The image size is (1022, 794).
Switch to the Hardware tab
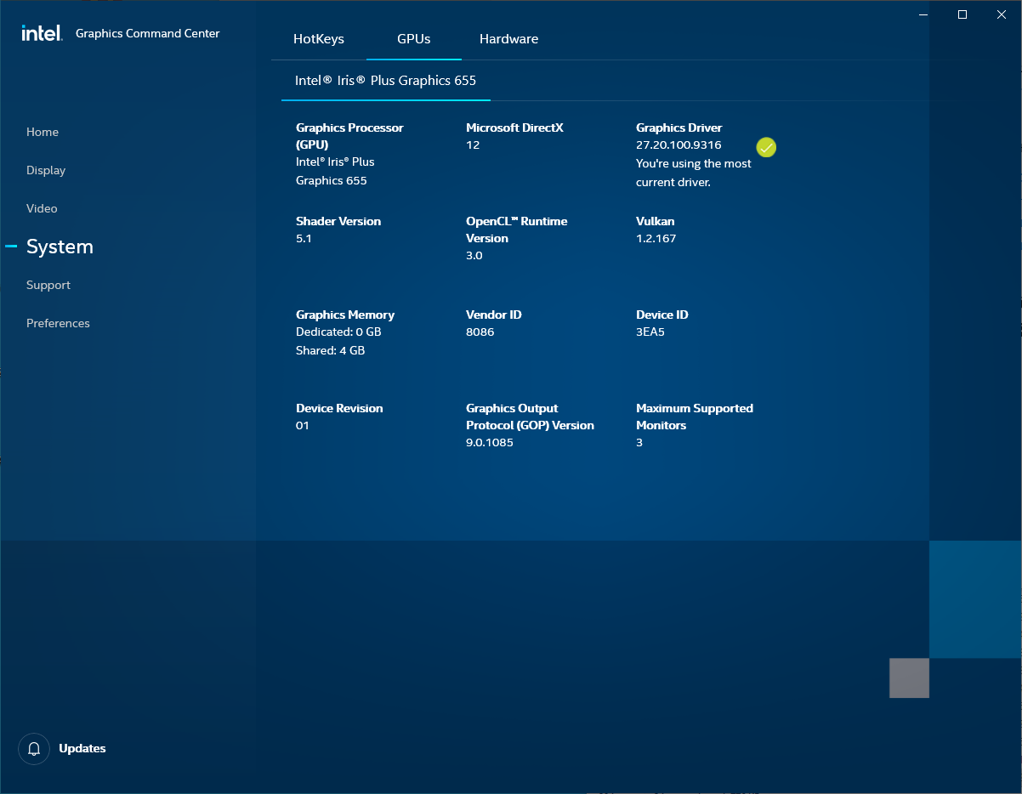point(508,39)
